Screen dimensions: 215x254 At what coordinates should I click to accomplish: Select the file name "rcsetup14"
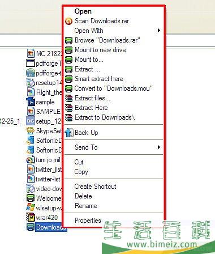pos(49,83)
